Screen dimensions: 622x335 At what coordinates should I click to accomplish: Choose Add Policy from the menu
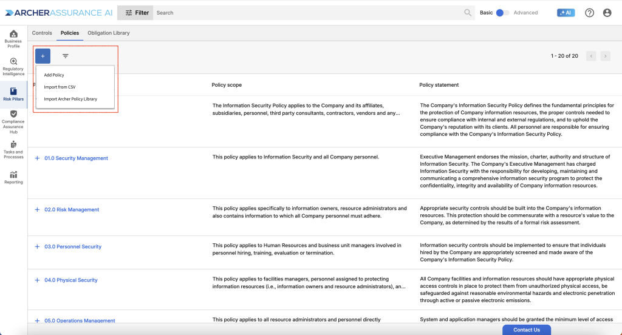point(54,75)
